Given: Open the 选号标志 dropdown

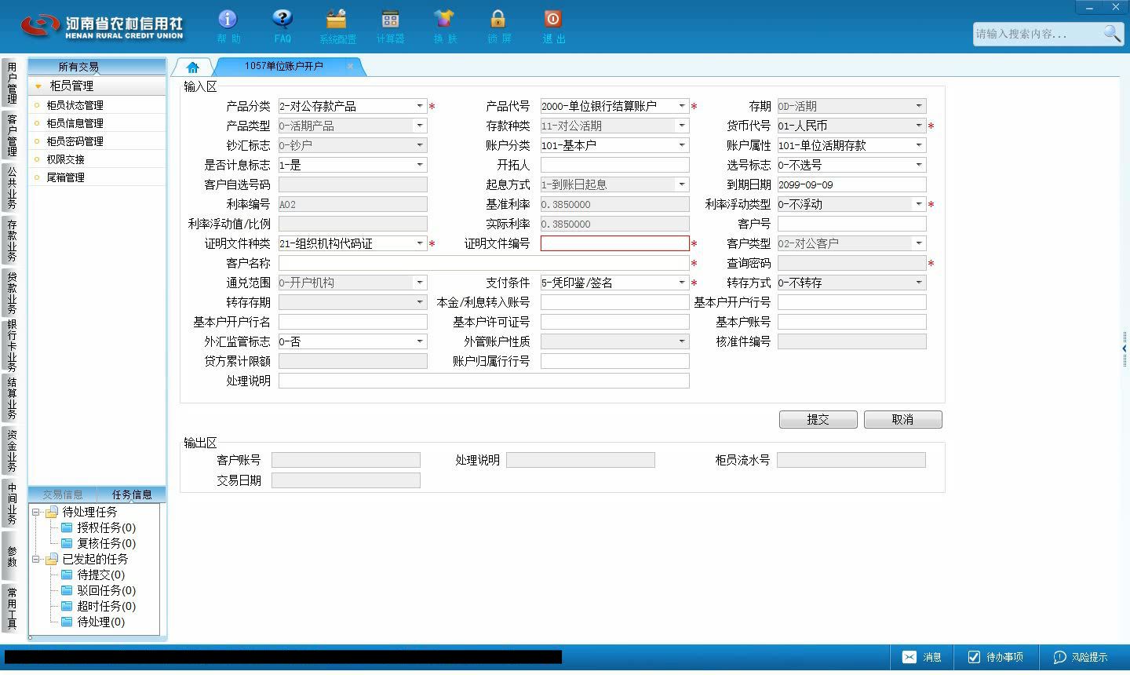Looking at the screenshot, I should click(919, 165).
